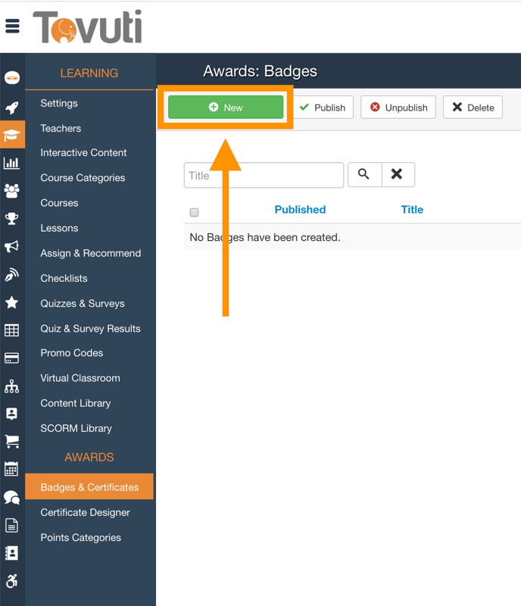
Task: Click the users group icon
Action: click(12, 191)
